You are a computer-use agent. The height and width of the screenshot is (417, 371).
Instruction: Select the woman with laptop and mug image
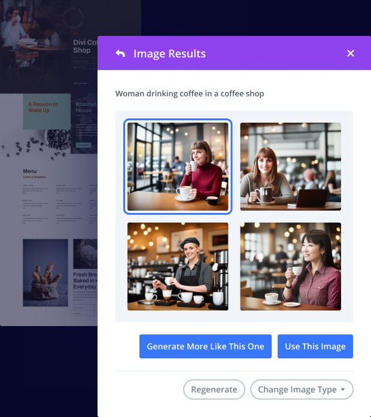(x=290, y=166)
